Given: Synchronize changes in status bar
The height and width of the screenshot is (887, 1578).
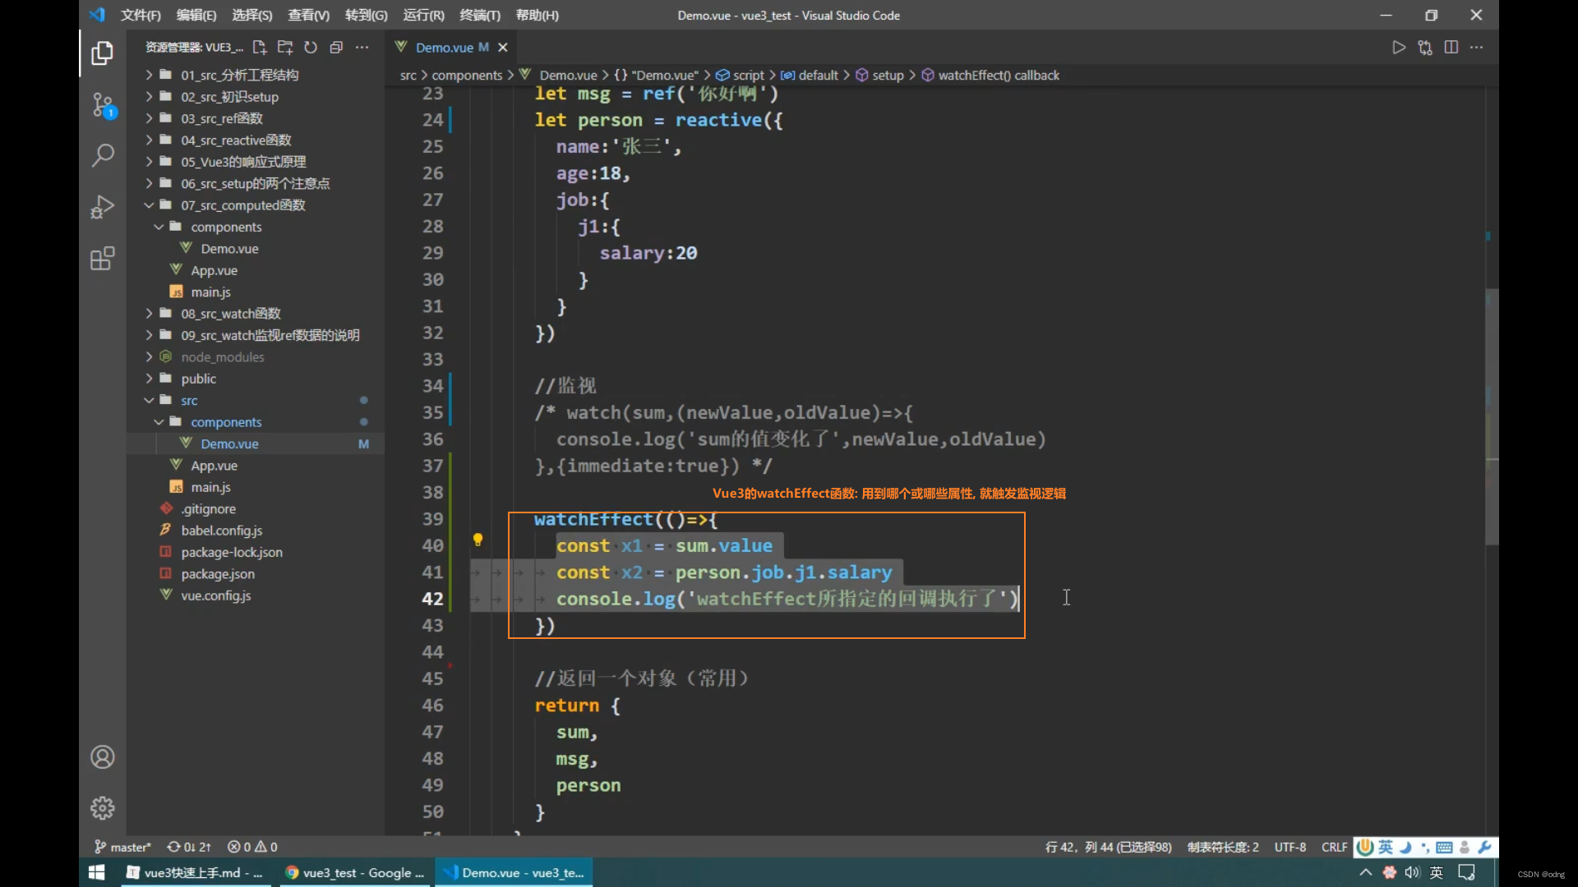Looking at the screenshot, I should pyautogui.click(x=189, y=847).
